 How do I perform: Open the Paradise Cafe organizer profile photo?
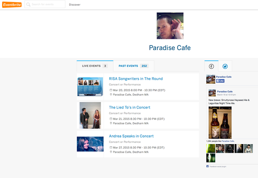point(170,26)
